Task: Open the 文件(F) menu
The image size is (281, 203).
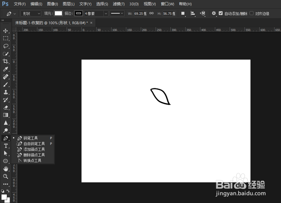Action: click(20, 4)
